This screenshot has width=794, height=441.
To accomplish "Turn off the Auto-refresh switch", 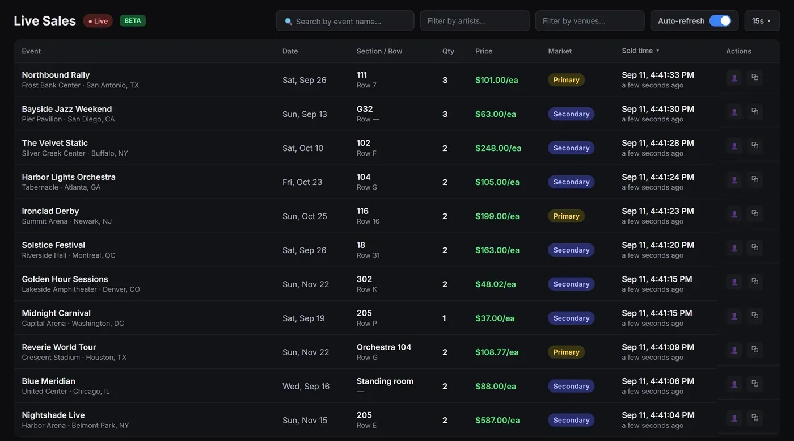I will (720, 21).
